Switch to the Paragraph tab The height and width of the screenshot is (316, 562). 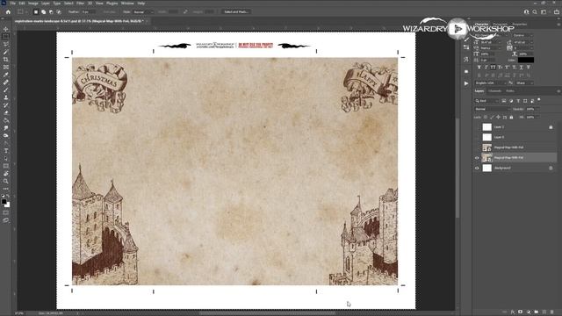500,25
